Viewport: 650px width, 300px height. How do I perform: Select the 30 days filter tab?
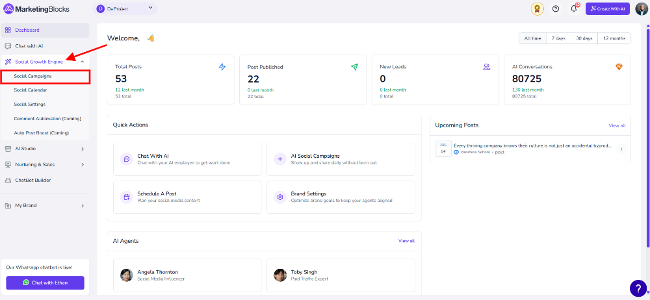pyautogui.click(x=584, y=38)
